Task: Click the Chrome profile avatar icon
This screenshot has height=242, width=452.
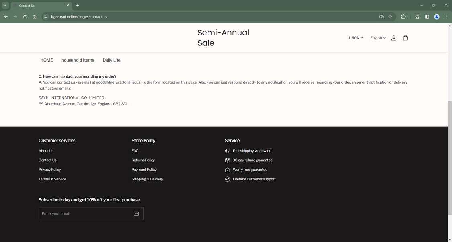Action: tap(436, 17)
